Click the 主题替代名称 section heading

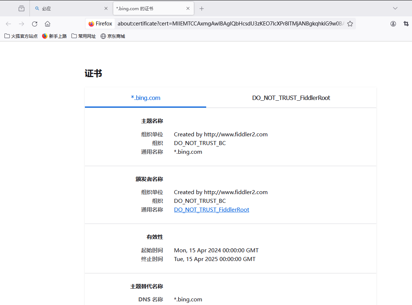click(x=146, y=286)
